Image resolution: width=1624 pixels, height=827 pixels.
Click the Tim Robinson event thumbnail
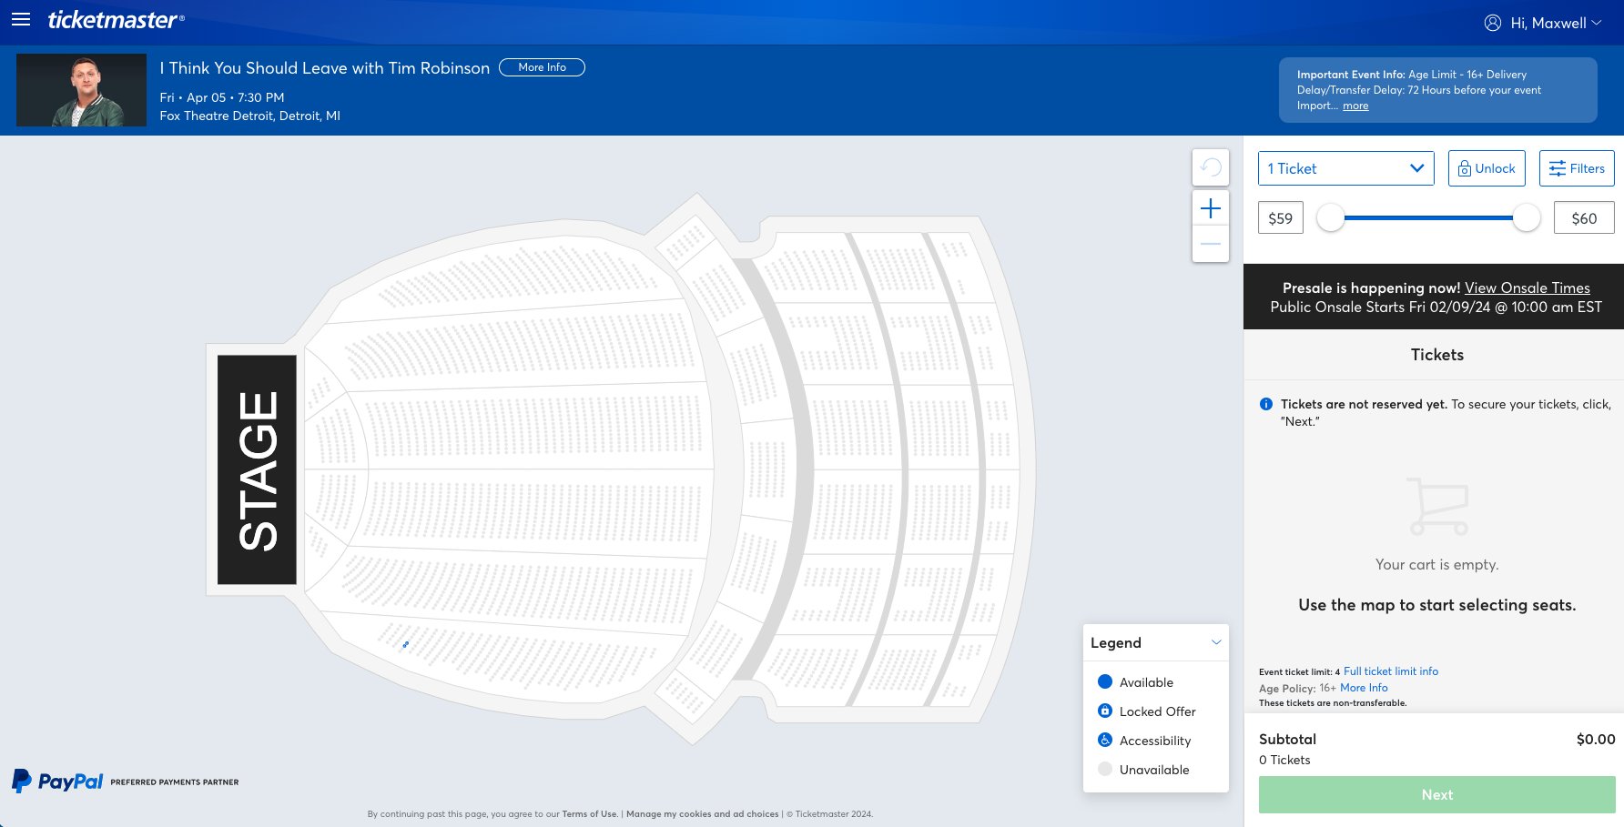tap(81, 89)
